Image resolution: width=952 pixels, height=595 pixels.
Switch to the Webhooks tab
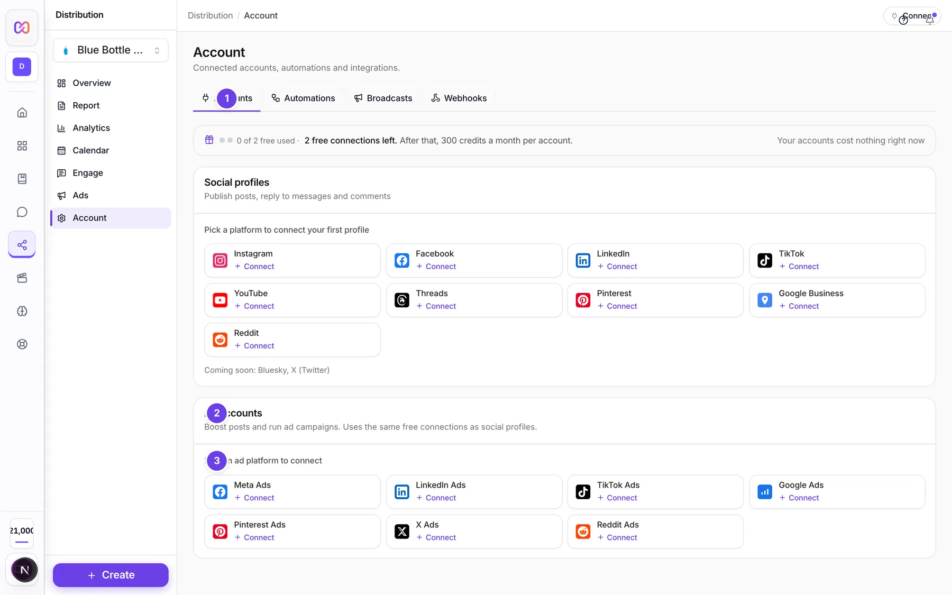coord(459,98)
